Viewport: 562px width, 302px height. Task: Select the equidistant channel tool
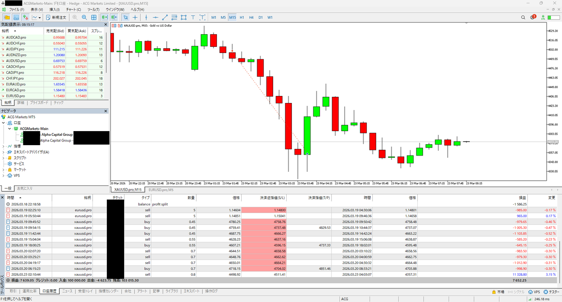tap(174, 18)
